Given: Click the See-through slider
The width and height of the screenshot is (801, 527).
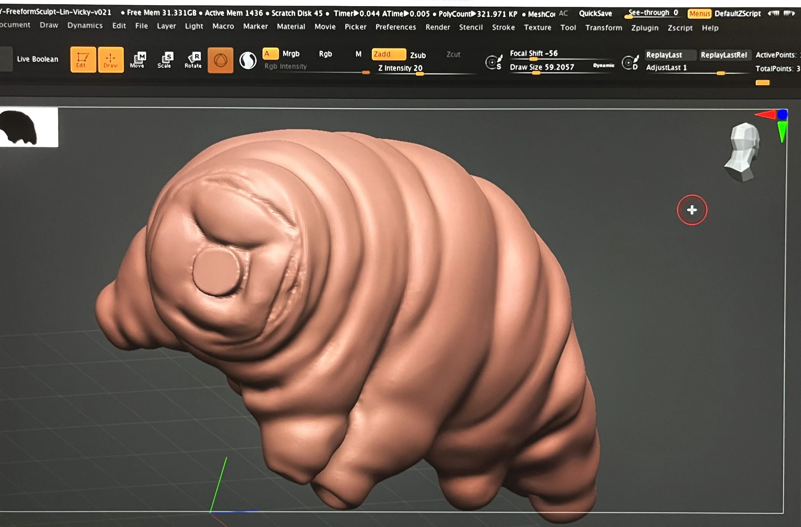Looking at the screenshot, I should tap(652, 13).
